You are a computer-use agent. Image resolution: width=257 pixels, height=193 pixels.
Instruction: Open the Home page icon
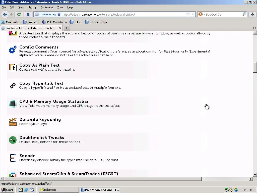point(28,14)
